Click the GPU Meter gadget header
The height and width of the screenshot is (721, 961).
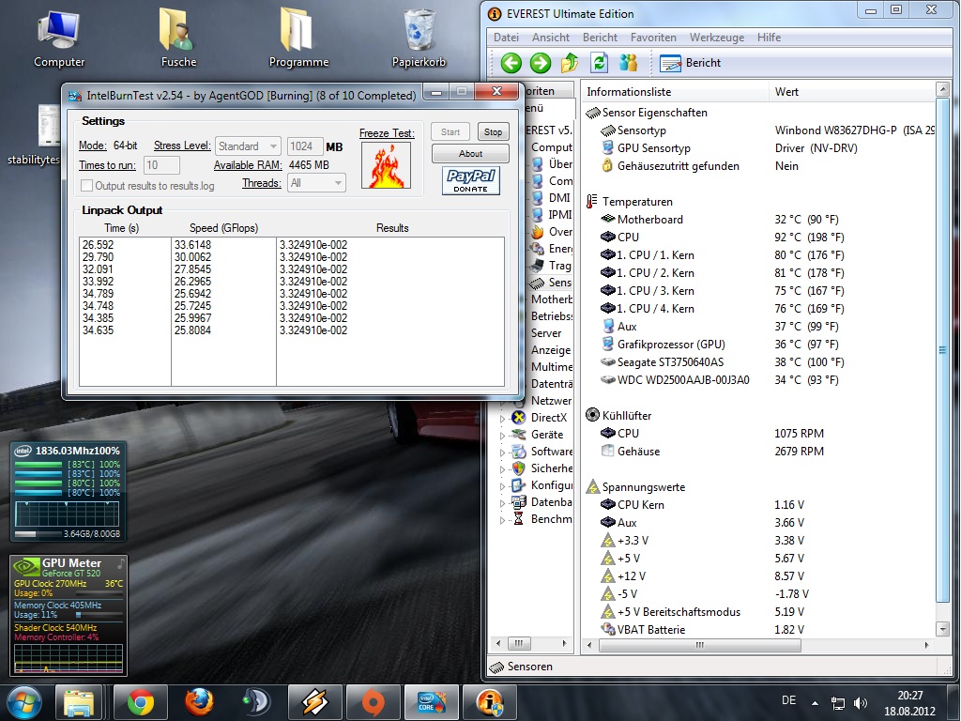[69, 567]
